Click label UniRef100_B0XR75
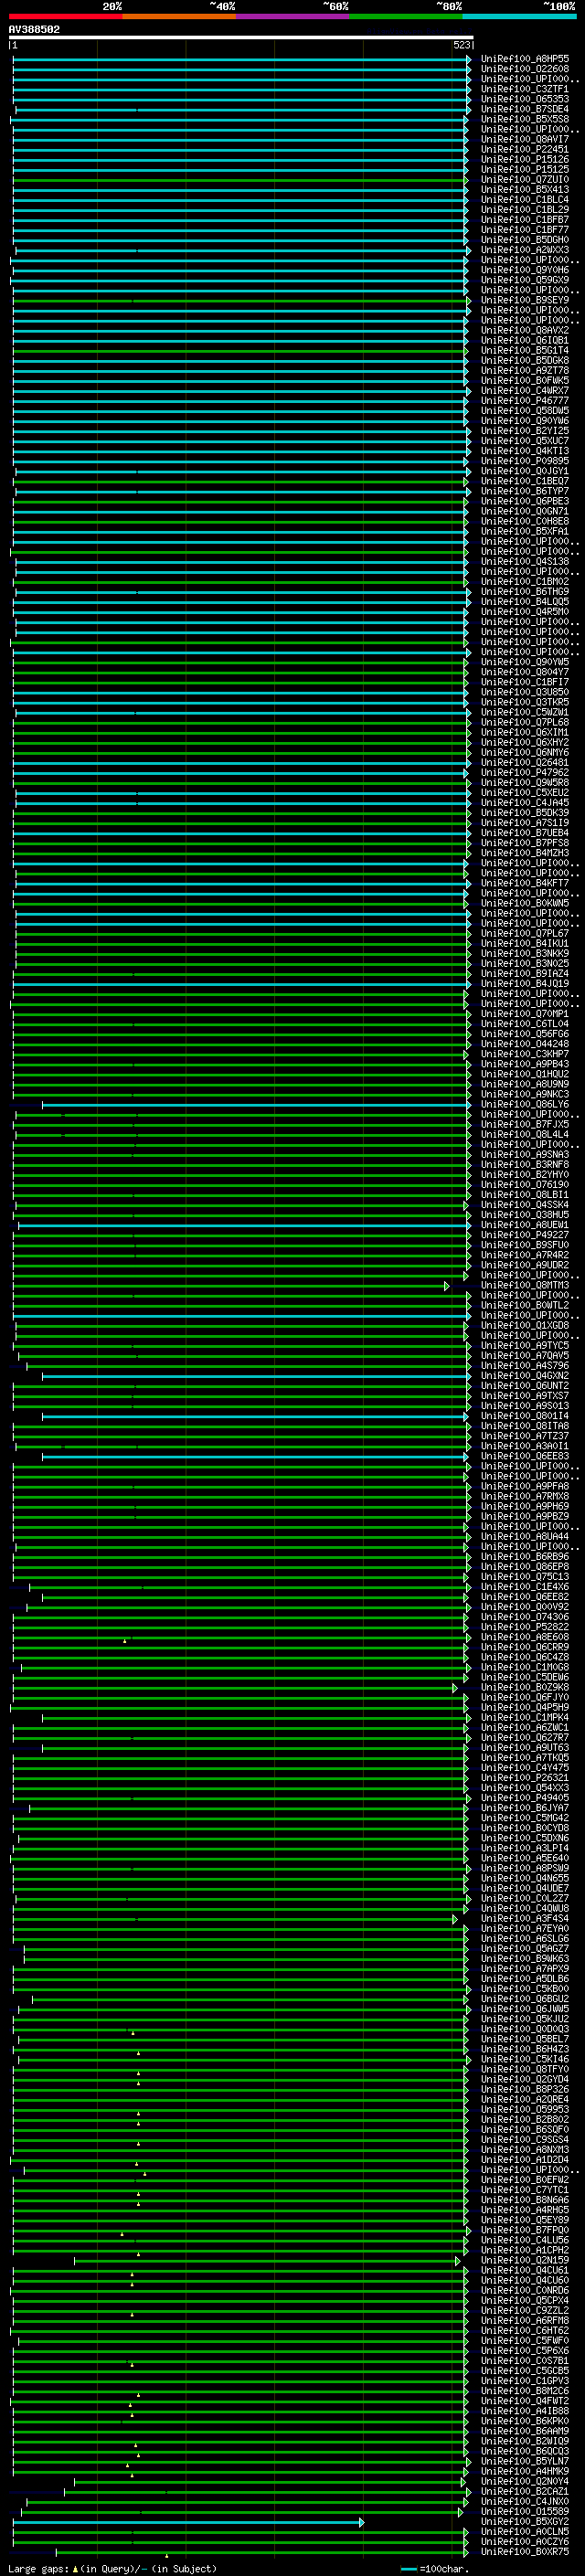 pos(525,2551)
